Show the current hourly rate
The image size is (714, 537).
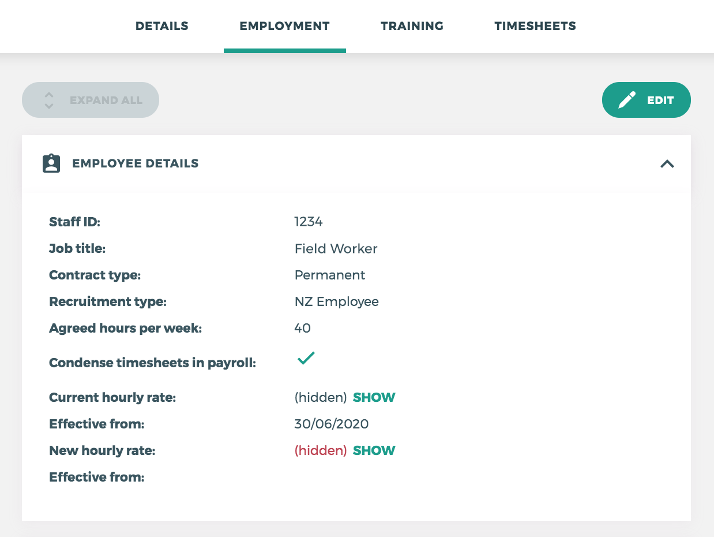pos(374,397)
